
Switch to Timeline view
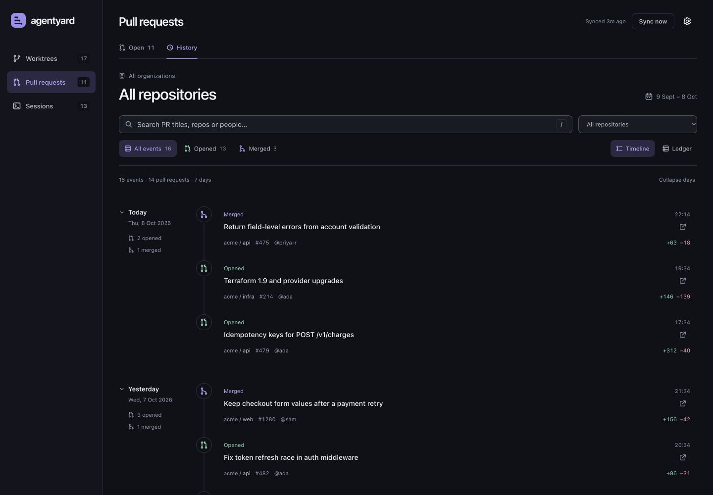click(x=632, y=148)
